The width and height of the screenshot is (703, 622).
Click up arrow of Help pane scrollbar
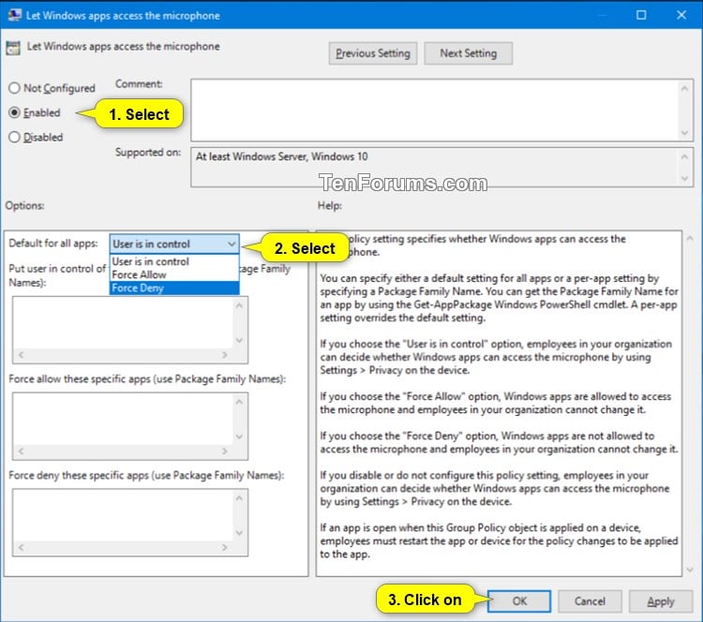pyautogui.click(x=690, y=239)
